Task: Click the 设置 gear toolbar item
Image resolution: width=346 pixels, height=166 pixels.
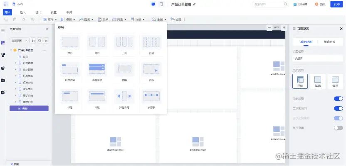Action: click(176, 20)
